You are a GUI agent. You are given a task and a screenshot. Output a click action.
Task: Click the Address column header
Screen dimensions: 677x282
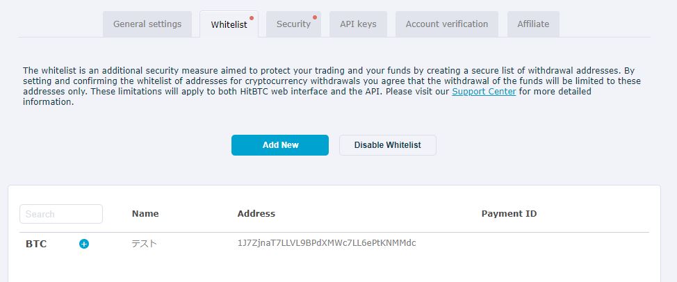click(256, 213)
